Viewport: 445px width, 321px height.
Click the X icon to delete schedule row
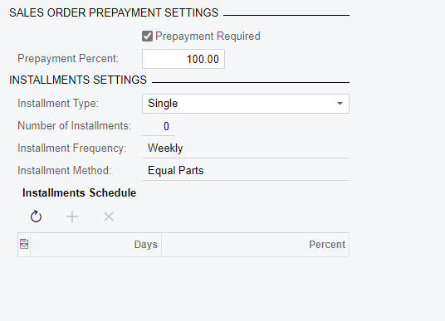tap(109, 216)
